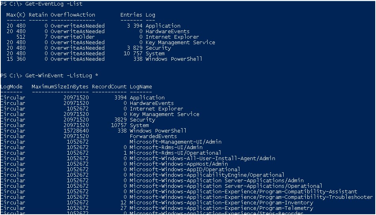The width and height of the screenshot is (376, 215).
Task: Click the LogMode column header
Action: pyautogui.click(x=11, y=87)
